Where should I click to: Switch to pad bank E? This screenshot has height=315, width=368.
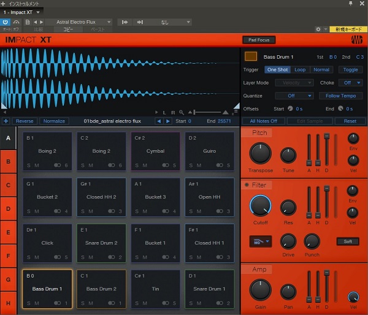[8, 232]
